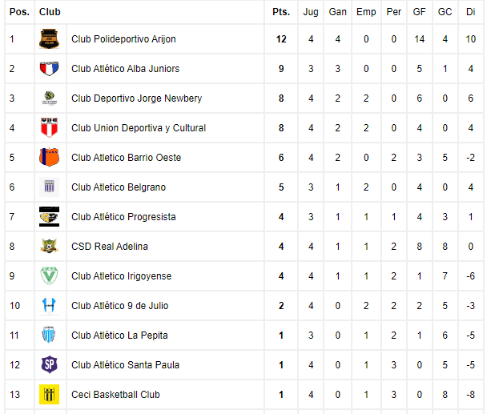Open the Club Atlético La Pepita link

pos(119,336)
